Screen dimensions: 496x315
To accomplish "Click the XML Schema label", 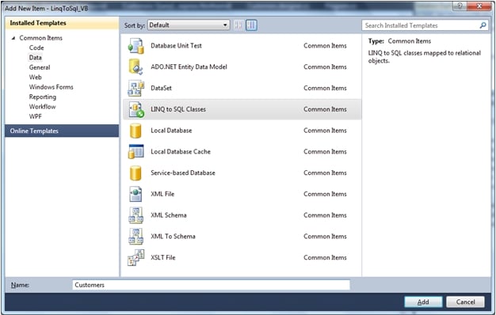I will [x=169, y=215].
